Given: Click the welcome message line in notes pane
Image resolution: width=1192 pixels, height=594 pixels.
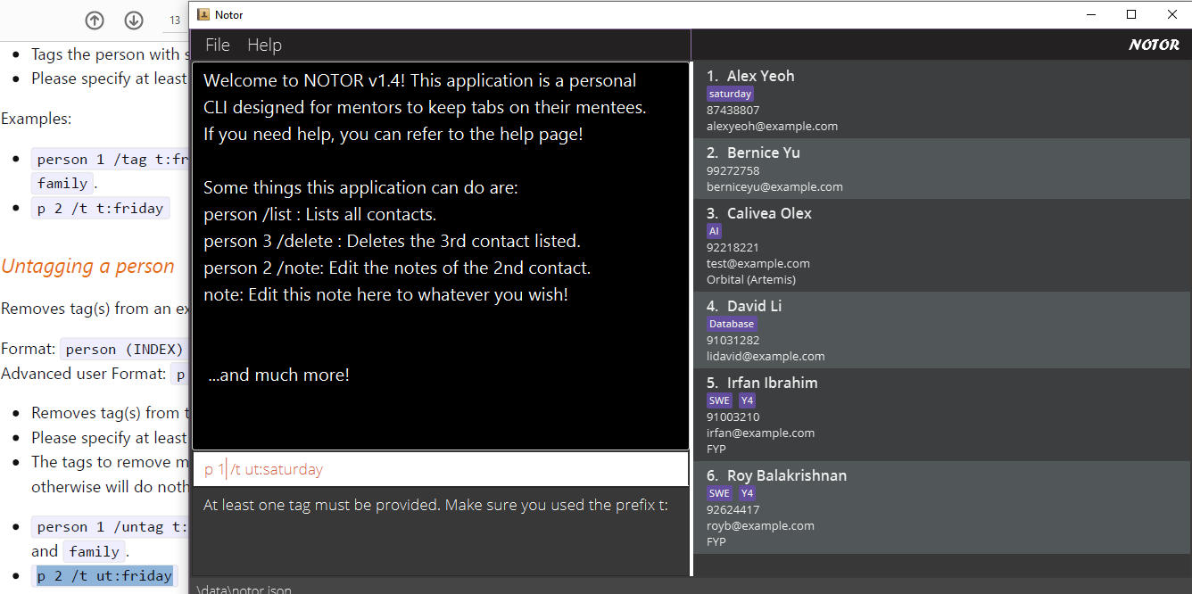Looking at the screenshot, I should coord(419,80).
